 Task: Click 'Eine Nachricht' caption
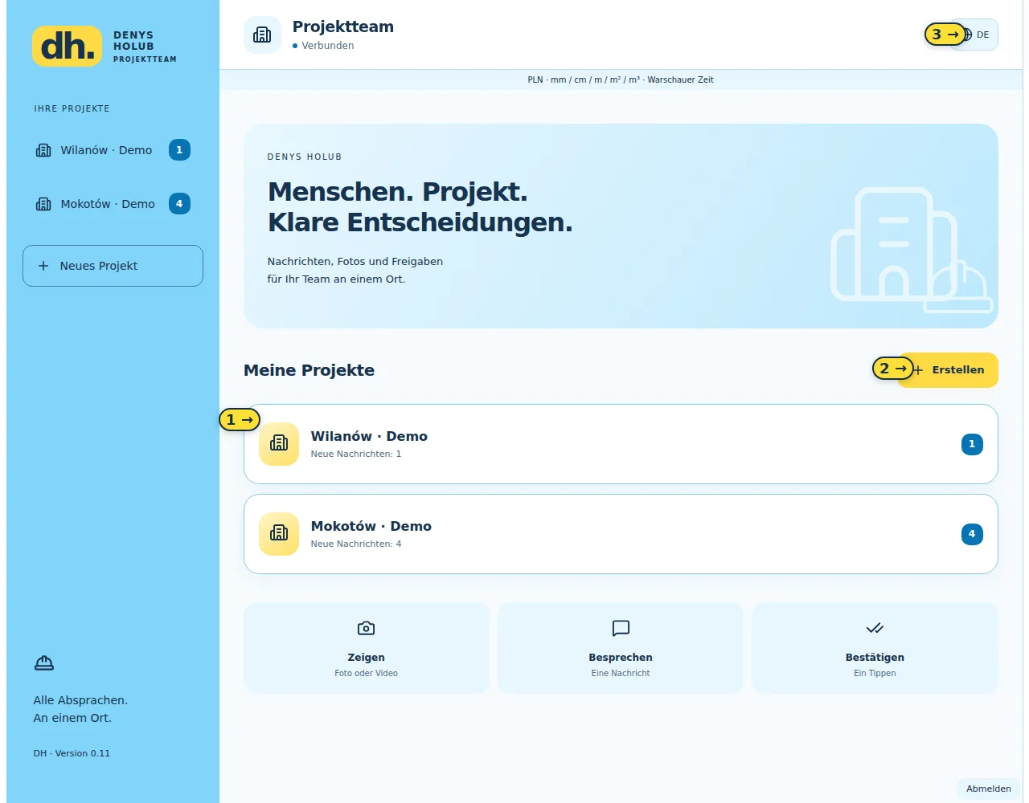tap(621, 673)
